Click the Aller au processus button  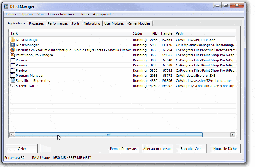click(157, 149)
